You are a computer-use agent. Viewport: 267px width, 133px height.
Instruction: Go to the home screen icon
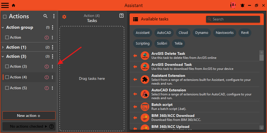(x=13, y=5)
